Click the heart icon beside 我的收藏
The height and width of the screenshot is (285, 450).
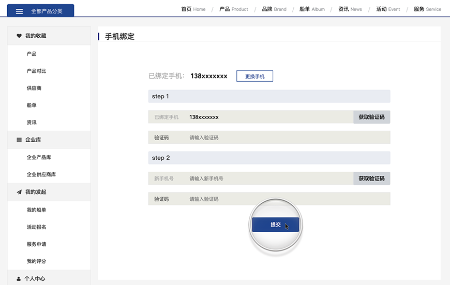(x=19, y=36)
